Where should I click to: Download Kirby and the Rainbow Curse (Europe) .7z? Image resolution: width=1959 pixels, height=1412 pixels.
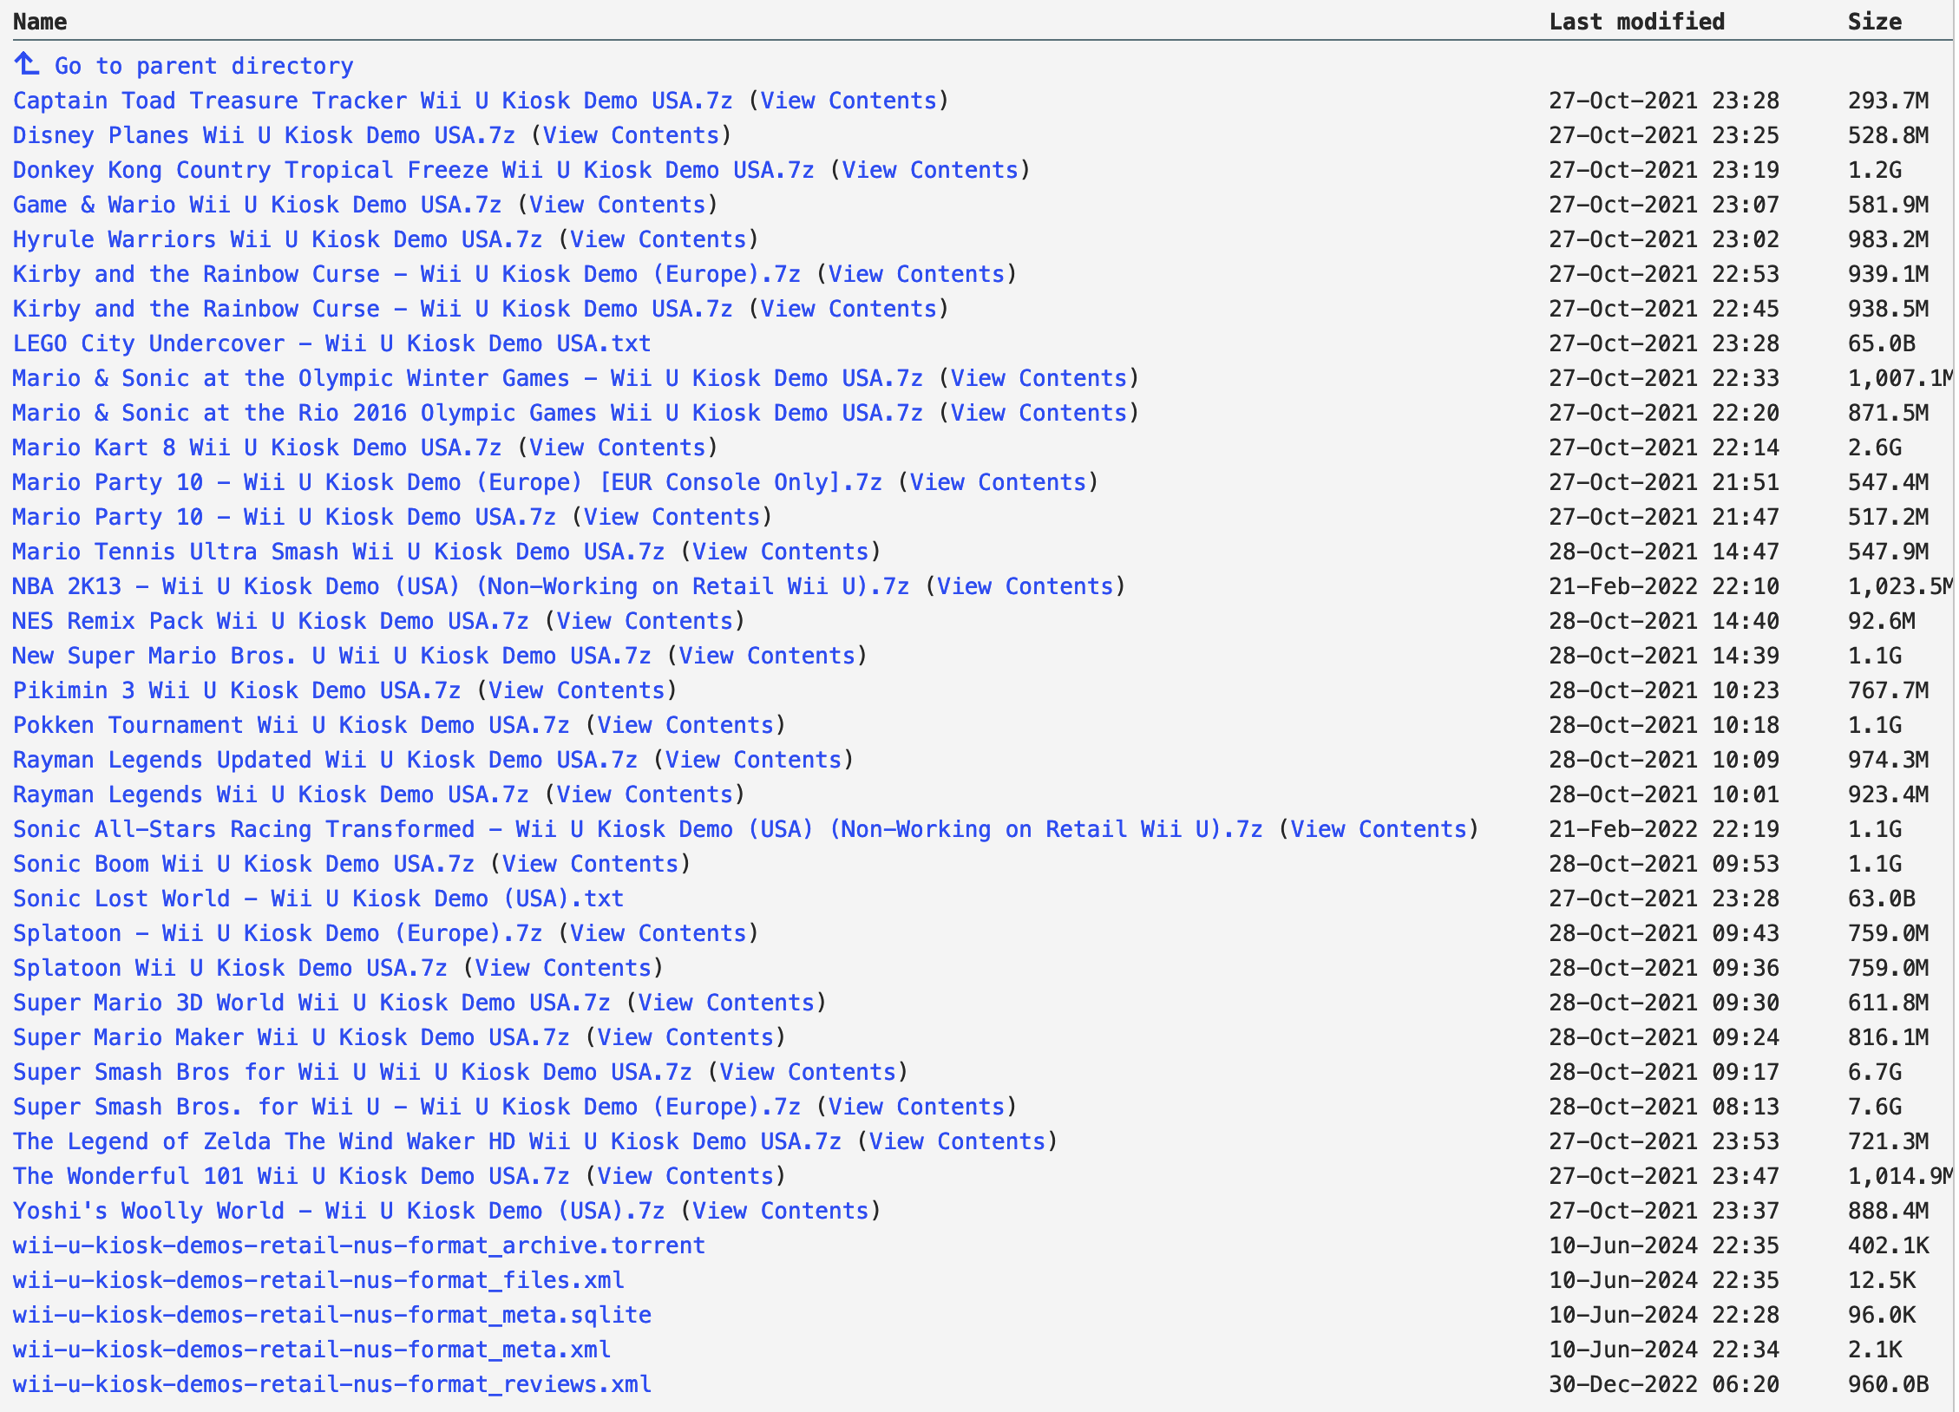pyautogui.click(x=407, y=274)
